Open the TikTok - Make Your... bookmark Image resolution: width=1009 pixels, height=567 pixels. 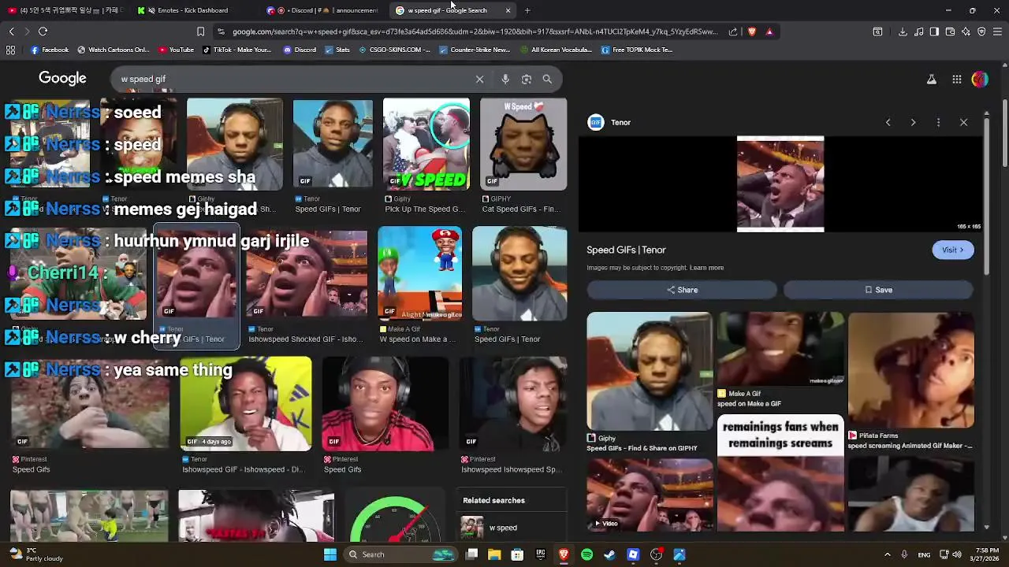pyautogui.click(x=236, y=50)
